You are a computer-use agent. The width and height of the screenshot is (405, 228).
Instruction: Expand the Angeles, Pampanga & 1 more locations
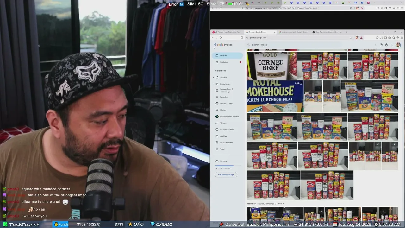click(x=271, y=204)
